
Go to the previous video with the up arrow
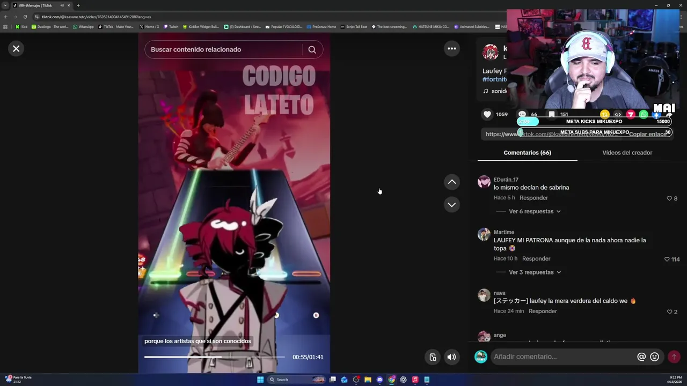(452, 182)
